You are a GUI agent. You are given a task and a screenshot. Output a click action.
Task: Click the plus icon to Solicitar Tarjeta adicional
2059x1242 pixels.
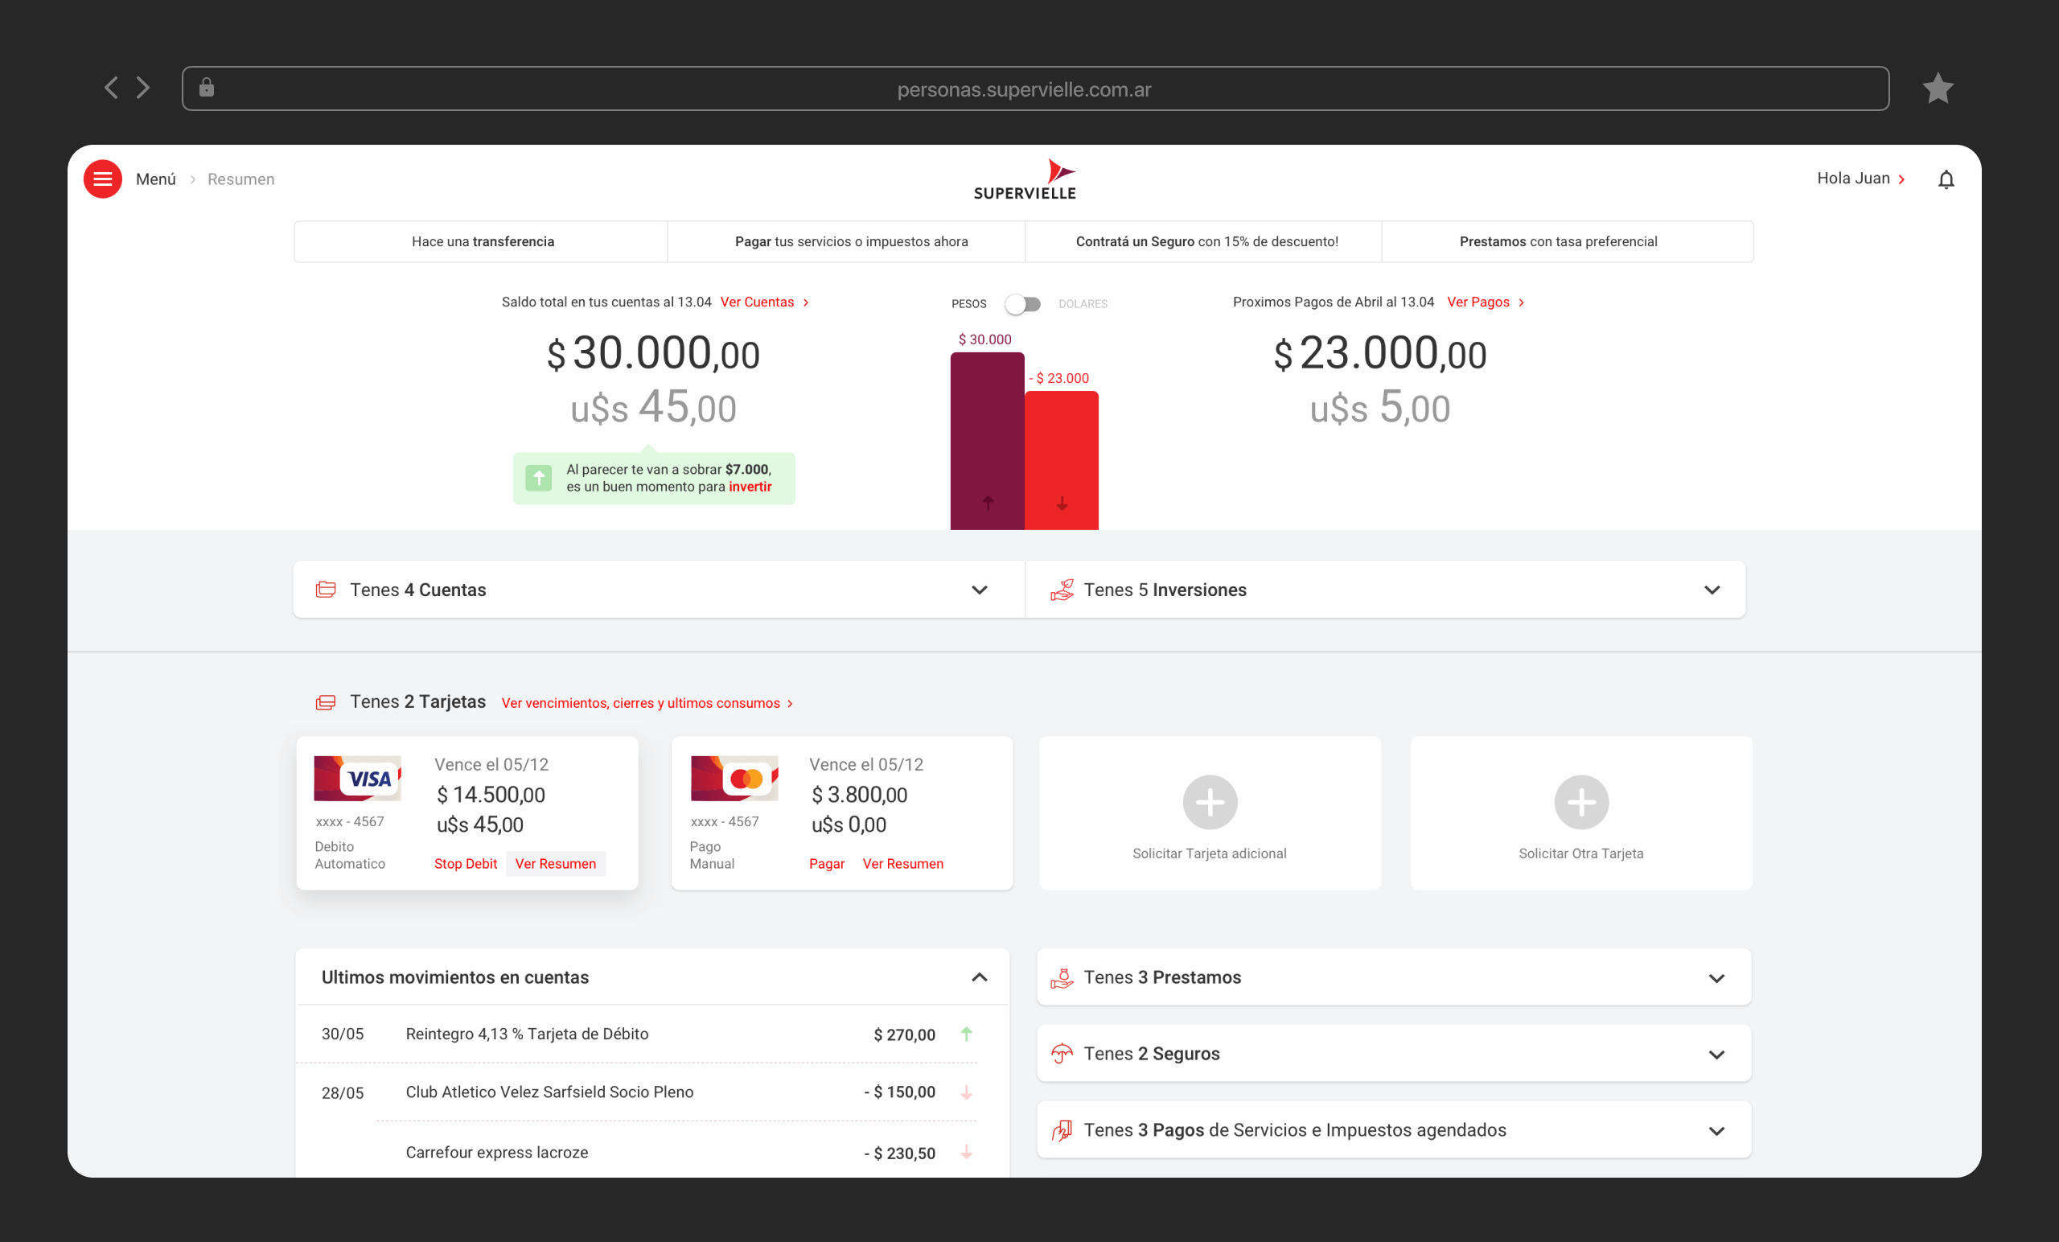(1209, 801)
